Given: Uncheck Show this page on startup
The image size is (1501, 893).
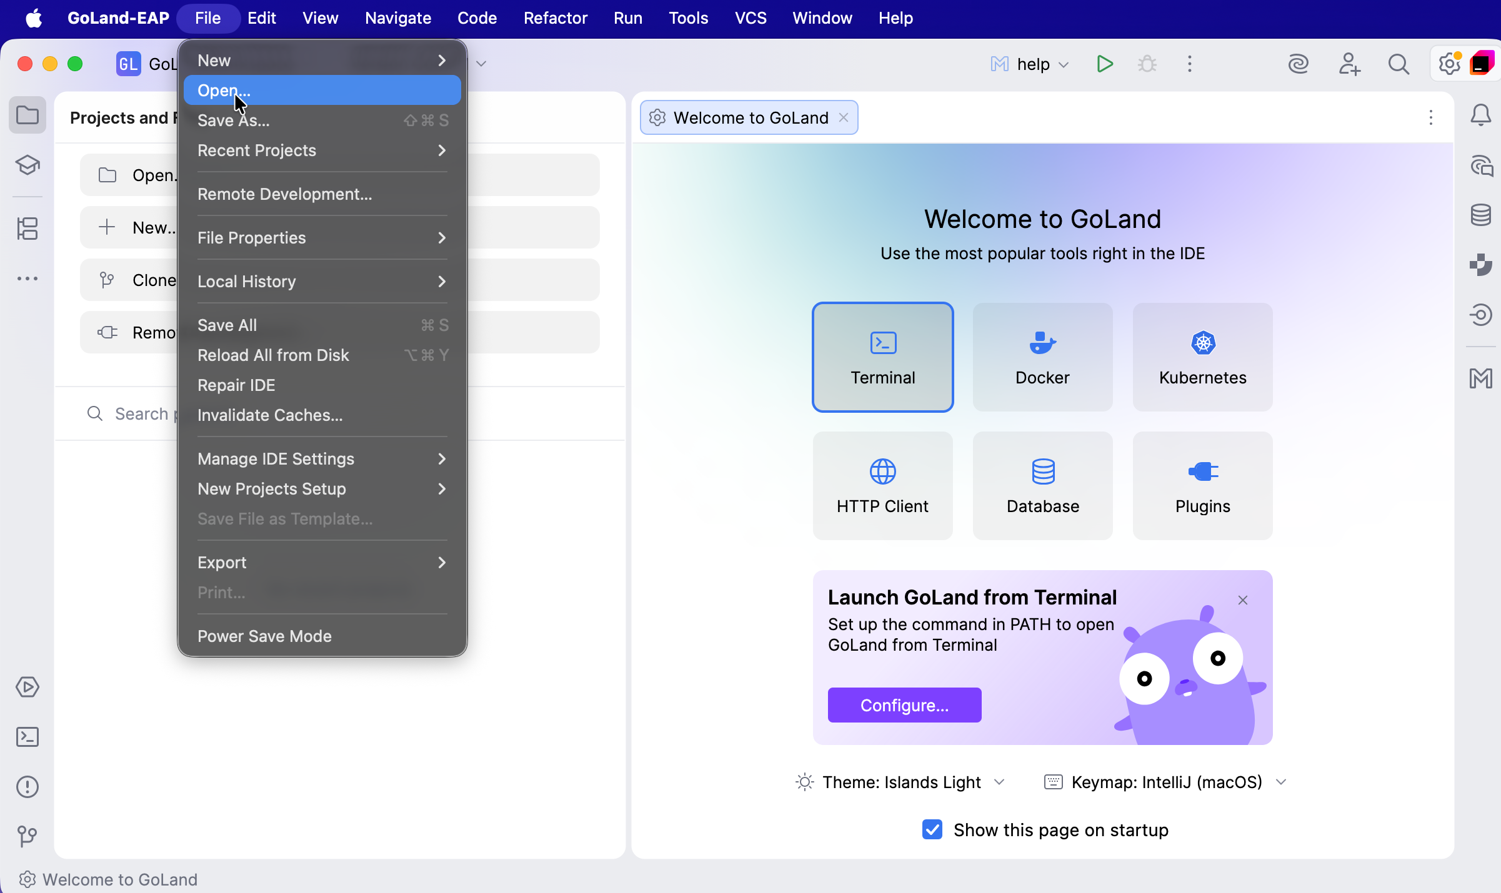Looking at the screenshot, I should (932, 830).
